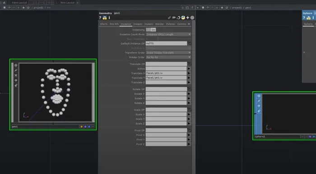Click the Pivot Z parameter field

tap(166, 144)
